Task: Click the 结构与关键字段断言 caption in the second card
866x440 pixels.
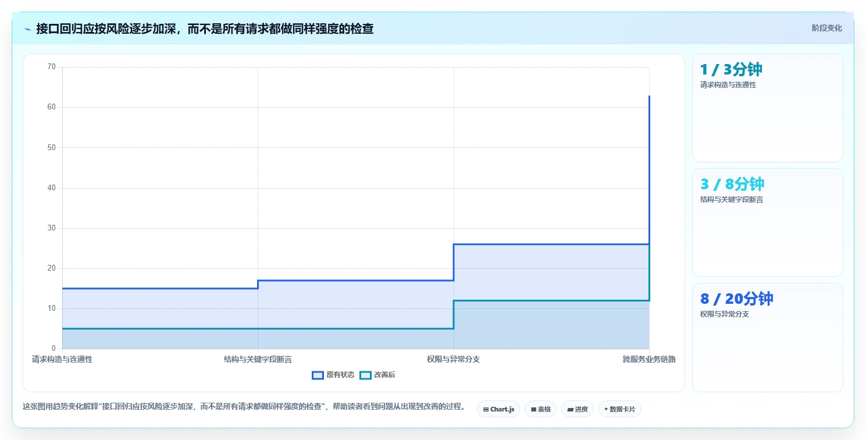Action: click(731, 199)
